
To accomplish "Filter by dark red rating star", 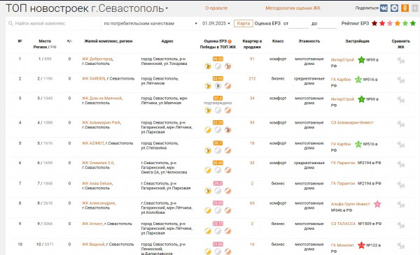I will click(374, 24).
